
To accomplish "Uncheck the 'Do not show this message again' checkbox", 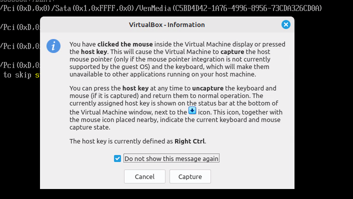I will click(117, 158).
